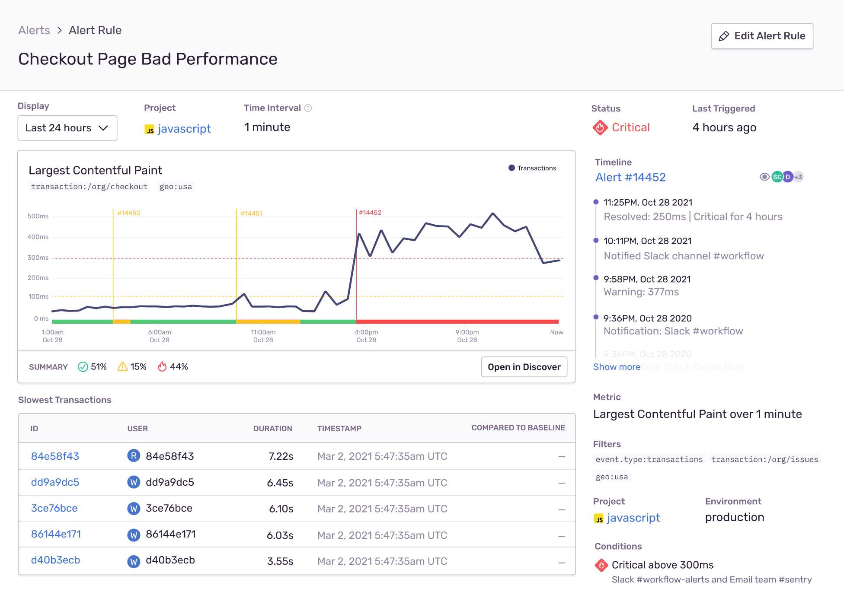Image resolution: width=844 pixels, height=592 pixels.
Task: Click the red fire icon beside 44%
Action: [x=162, y=367]
